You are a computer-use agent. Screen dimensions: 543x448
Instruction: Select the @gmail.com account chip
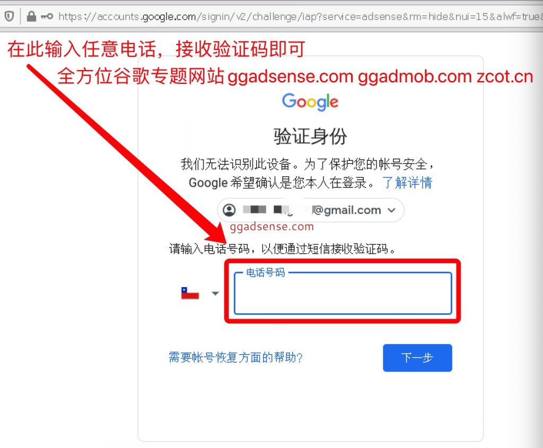click(x=310, y=210)
